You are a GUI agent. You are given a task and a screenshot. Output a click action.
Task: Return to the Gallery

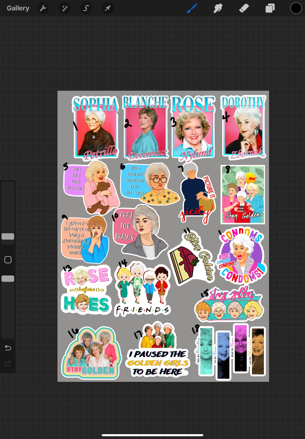coord(18,8)
